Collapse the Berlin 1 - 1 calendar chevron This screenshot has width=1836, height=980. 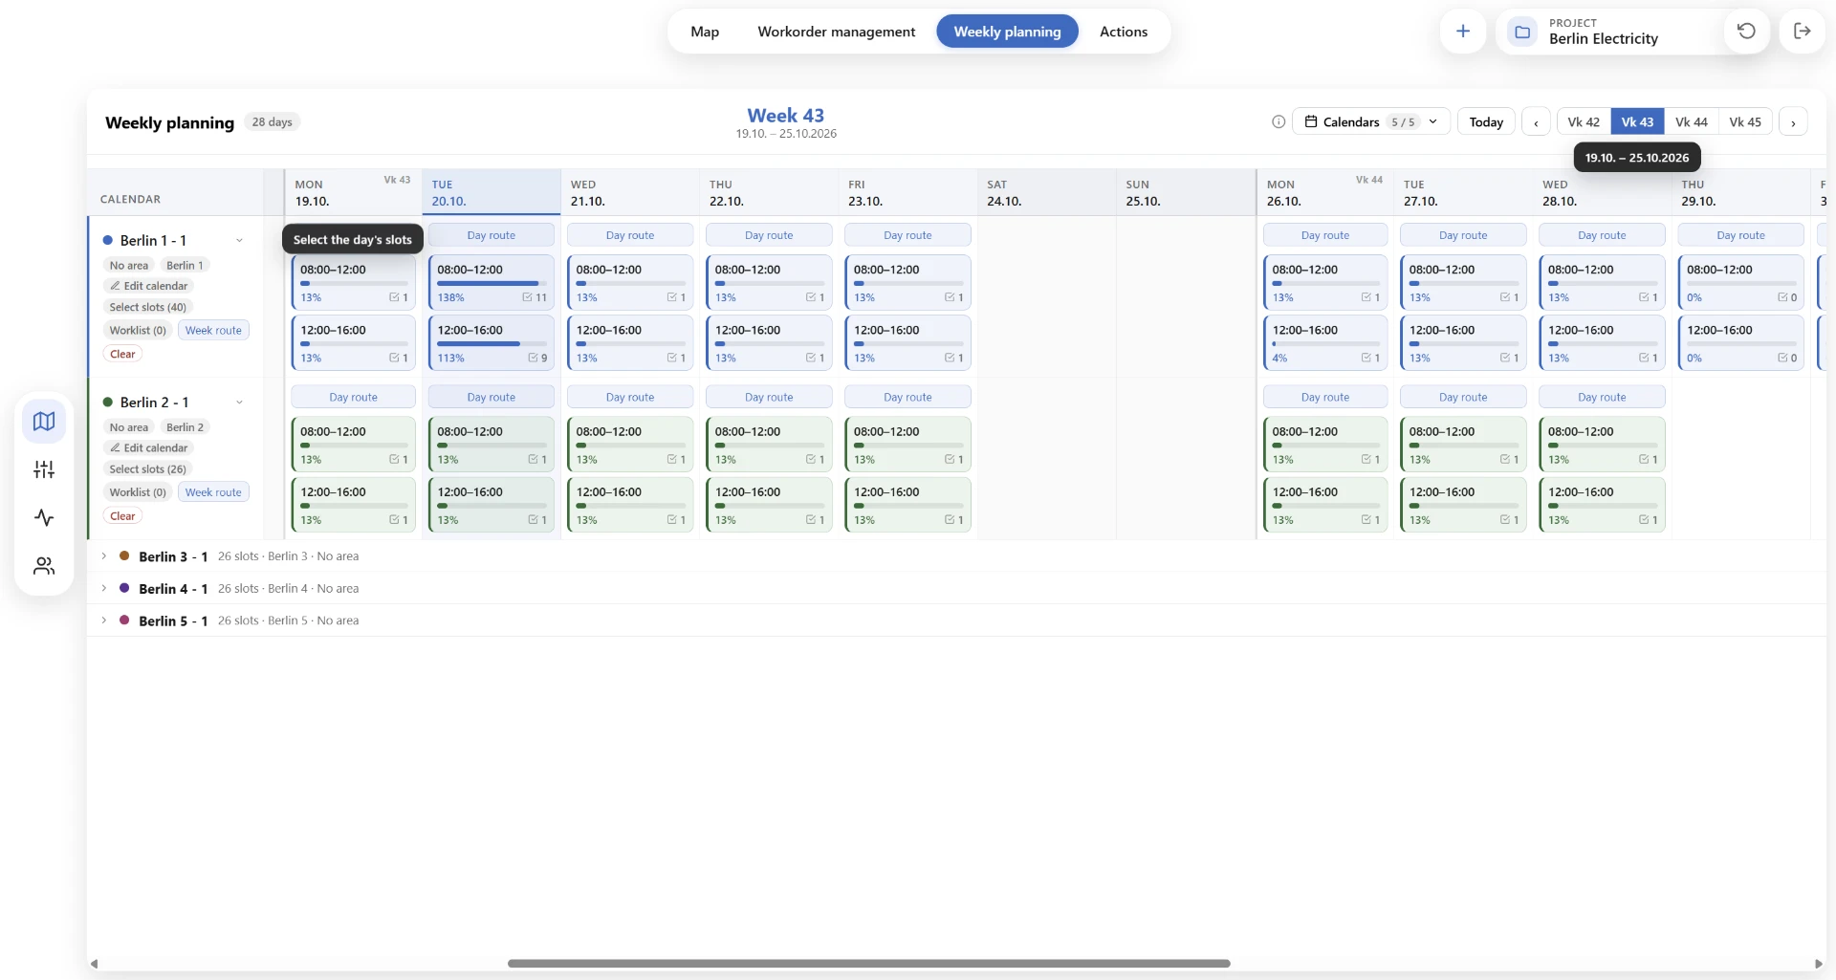pyautogui.click(x=239, y=240)
